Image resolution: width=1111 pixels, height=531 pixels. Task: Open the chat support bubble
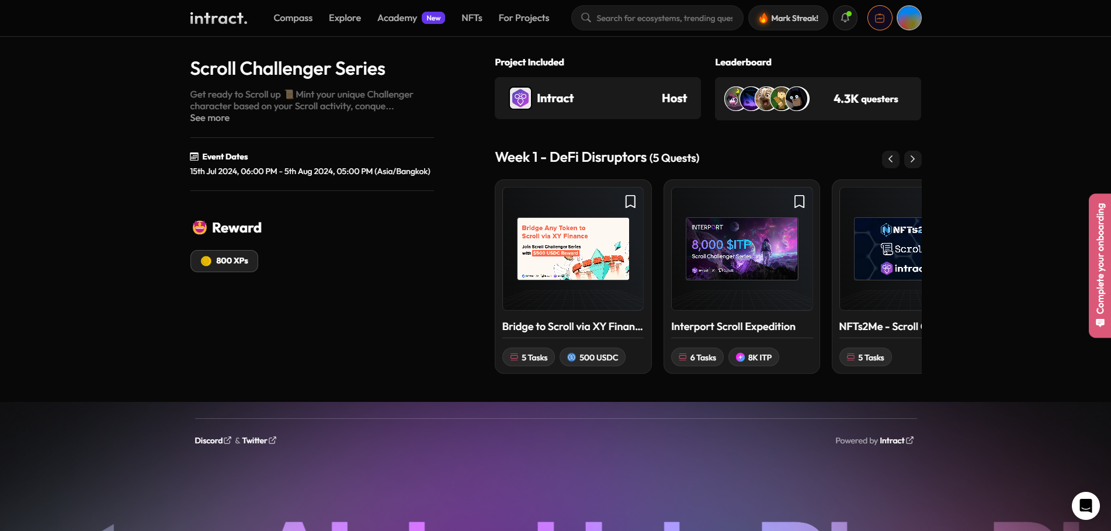[x=1085, y=506]
